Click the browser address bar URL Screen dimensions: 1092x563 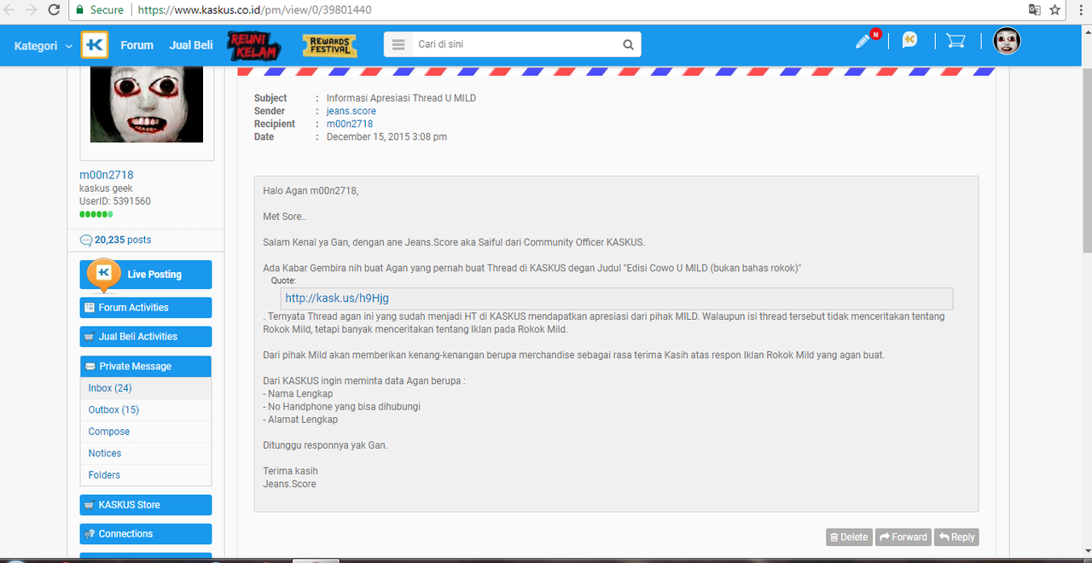click(x=254, y=10)
